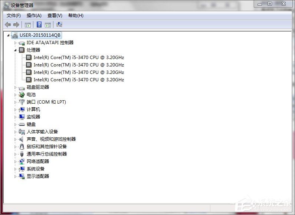Screen dimensions: 295x215
Task: Close the 设备管理器 window
Action: [x=284, y=4]
